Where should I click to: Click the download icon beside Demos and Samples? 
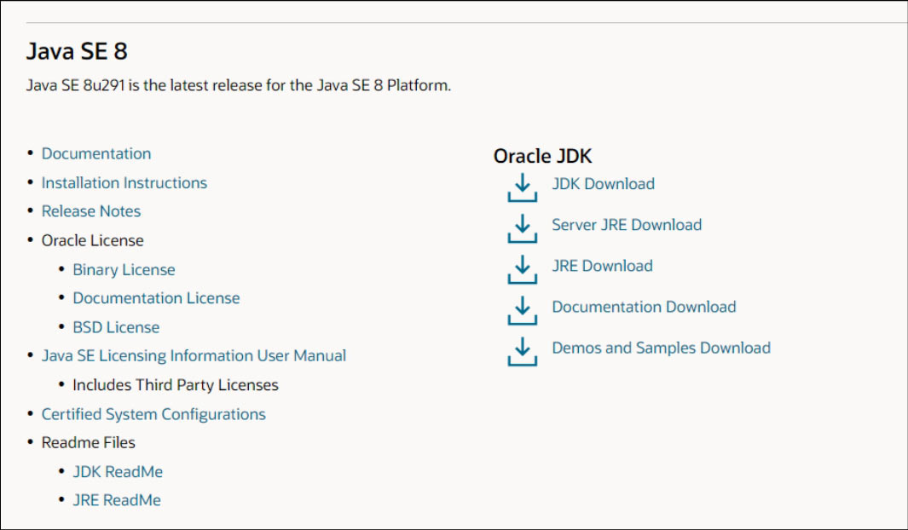(523, 352)
